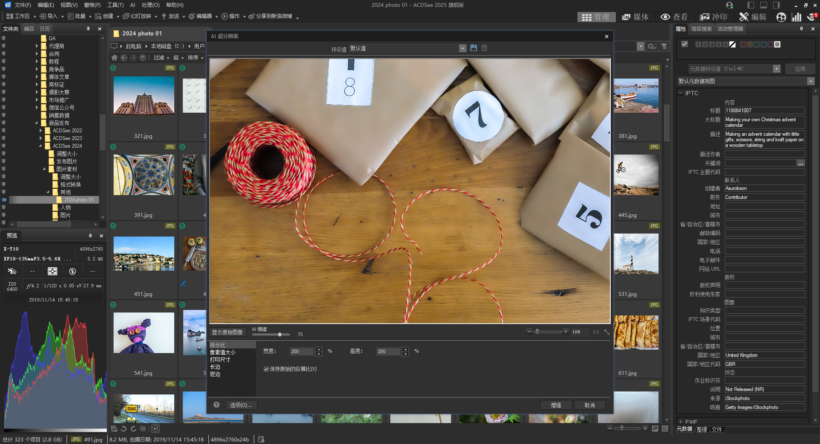Viewport: 820px width, 444px height.
Task: Open Media mode
Action: [635, 17]
